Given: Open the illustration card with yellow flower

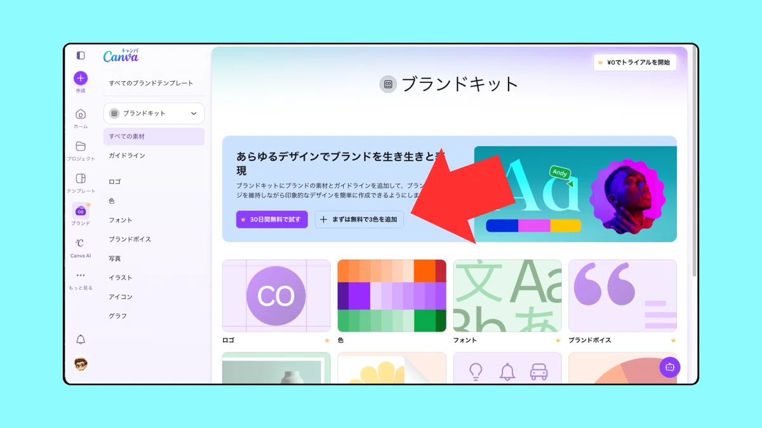Looking at the screenshot, I should (x=392, y=368).
